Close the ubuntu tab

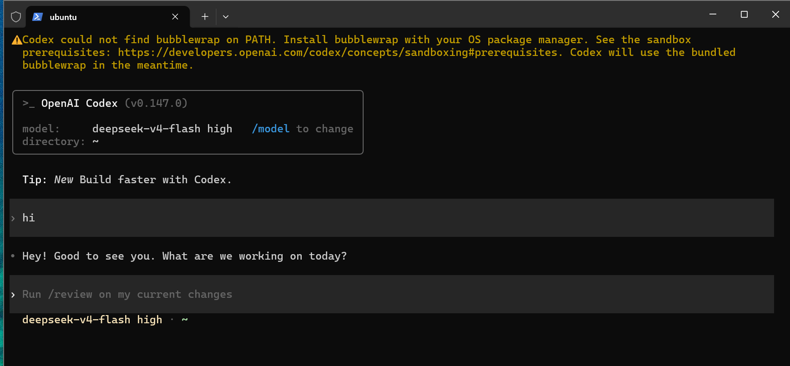(x=175, y=17)
